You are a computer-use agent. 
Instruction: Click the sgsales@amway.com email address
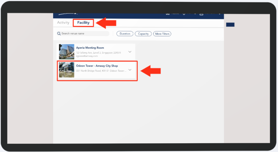[87, 56]
